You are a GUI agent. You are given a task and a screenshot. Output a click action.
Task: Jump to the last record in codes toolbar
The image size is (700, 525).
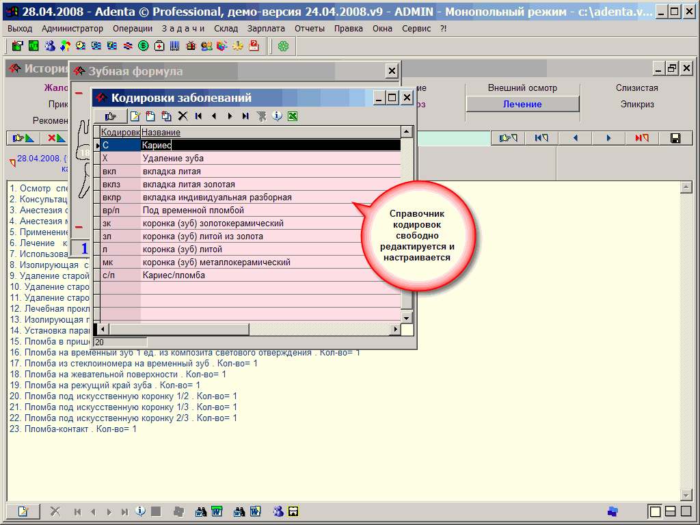tap(245, 116)
